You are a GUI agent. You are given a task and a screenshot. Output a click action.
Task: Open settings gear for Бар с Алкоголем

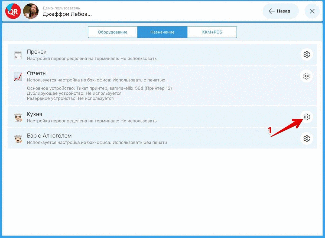[307, 138]
